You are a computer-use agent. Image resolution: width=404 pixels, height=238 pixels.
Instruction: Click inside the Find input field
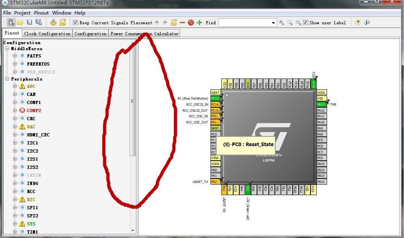245,23
